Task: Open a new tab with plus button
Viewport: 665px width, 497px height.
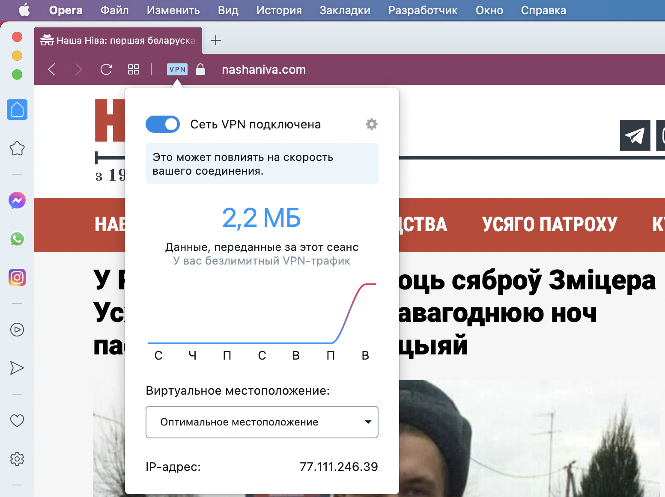Action: (x=216, y=40)
